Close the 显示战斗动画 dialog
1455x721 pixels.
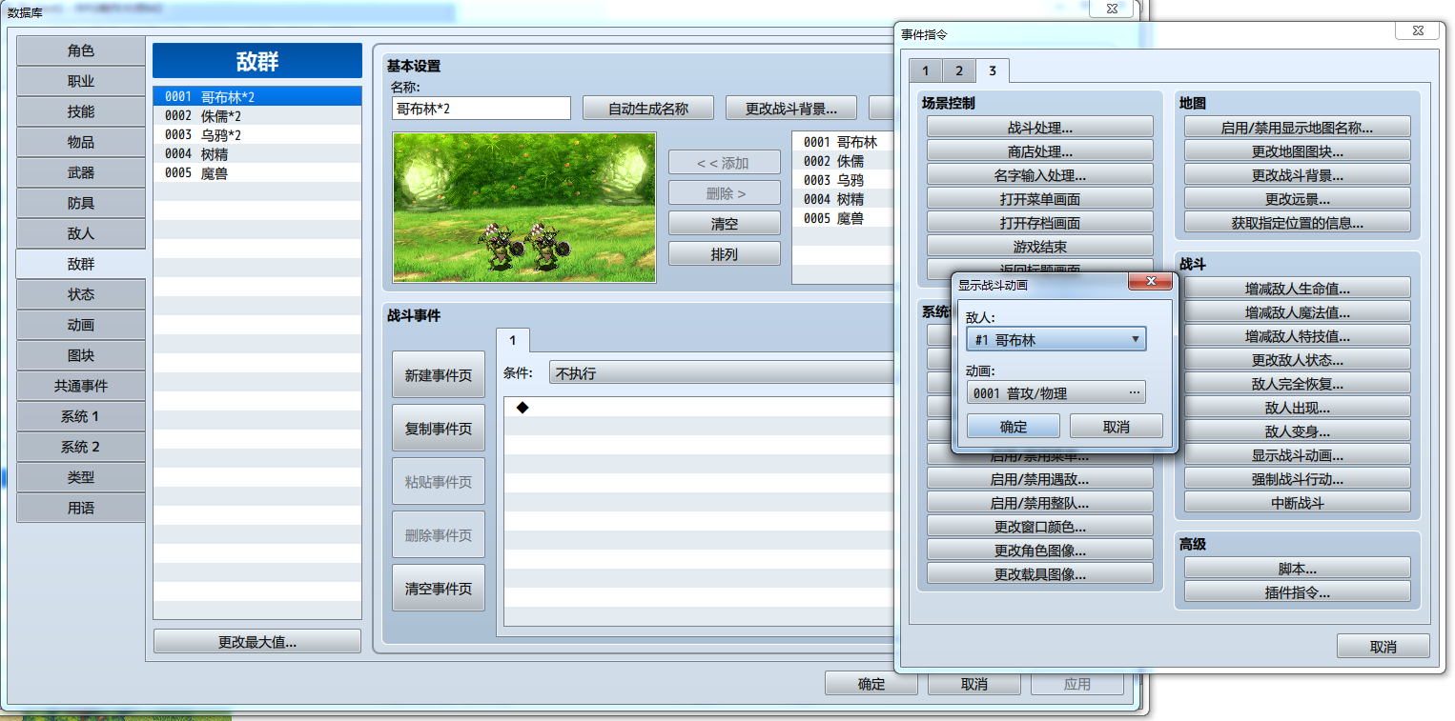point(1150,282)
